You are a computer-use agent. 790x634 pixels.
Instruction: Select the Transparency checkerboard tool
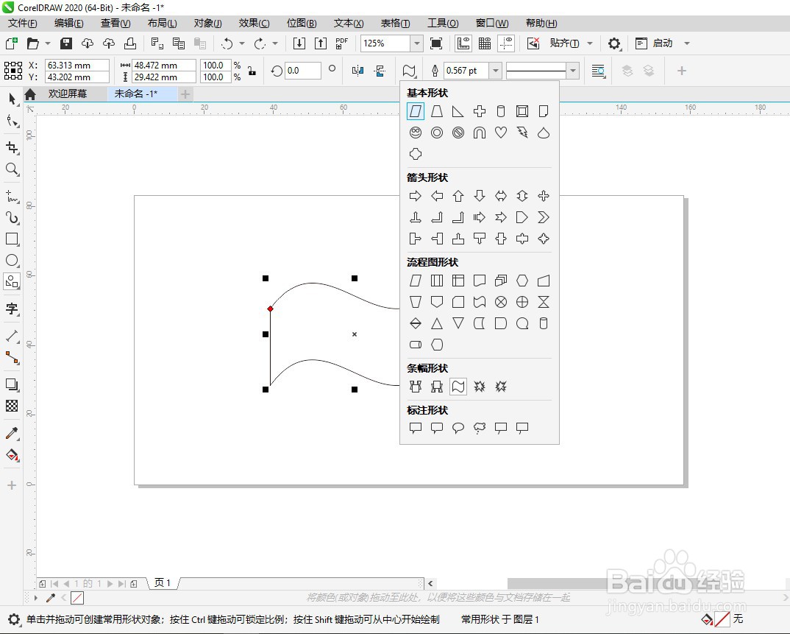coord(12,406)
